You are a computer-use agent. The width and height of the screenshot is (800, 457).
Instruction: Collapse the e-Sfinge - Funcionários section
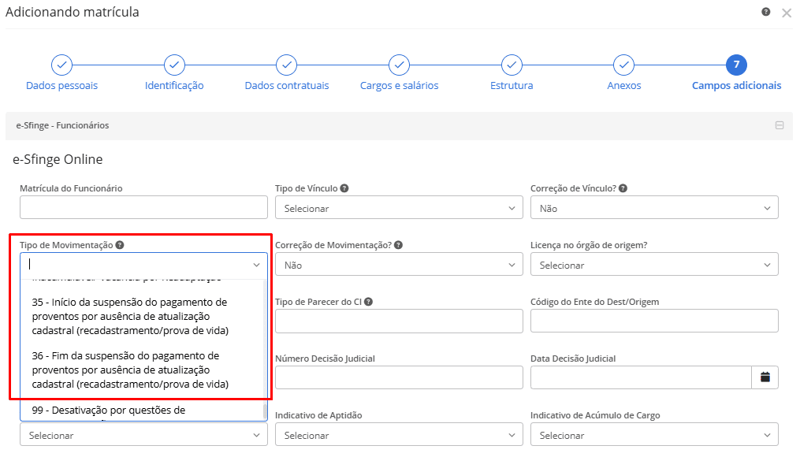pyautogui.click(x=779, y=125)
